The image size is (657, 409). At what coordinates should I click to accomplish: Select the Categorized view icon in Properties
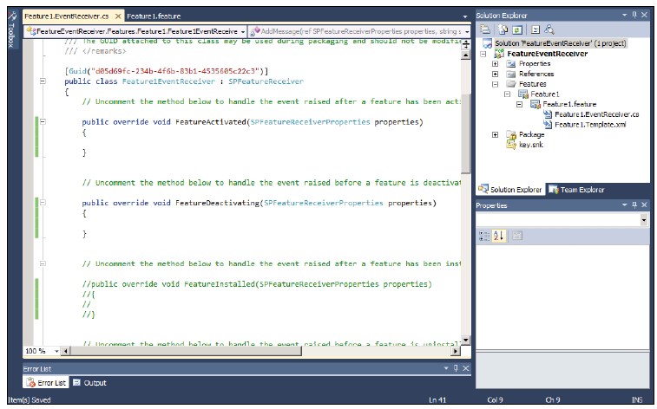[484, 236]
